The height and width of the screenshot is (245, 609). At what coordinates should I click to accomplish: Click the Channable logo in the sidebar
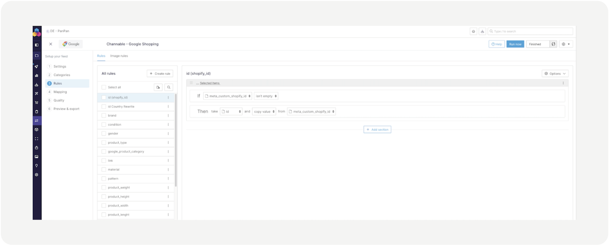click(x=37, y=32)
